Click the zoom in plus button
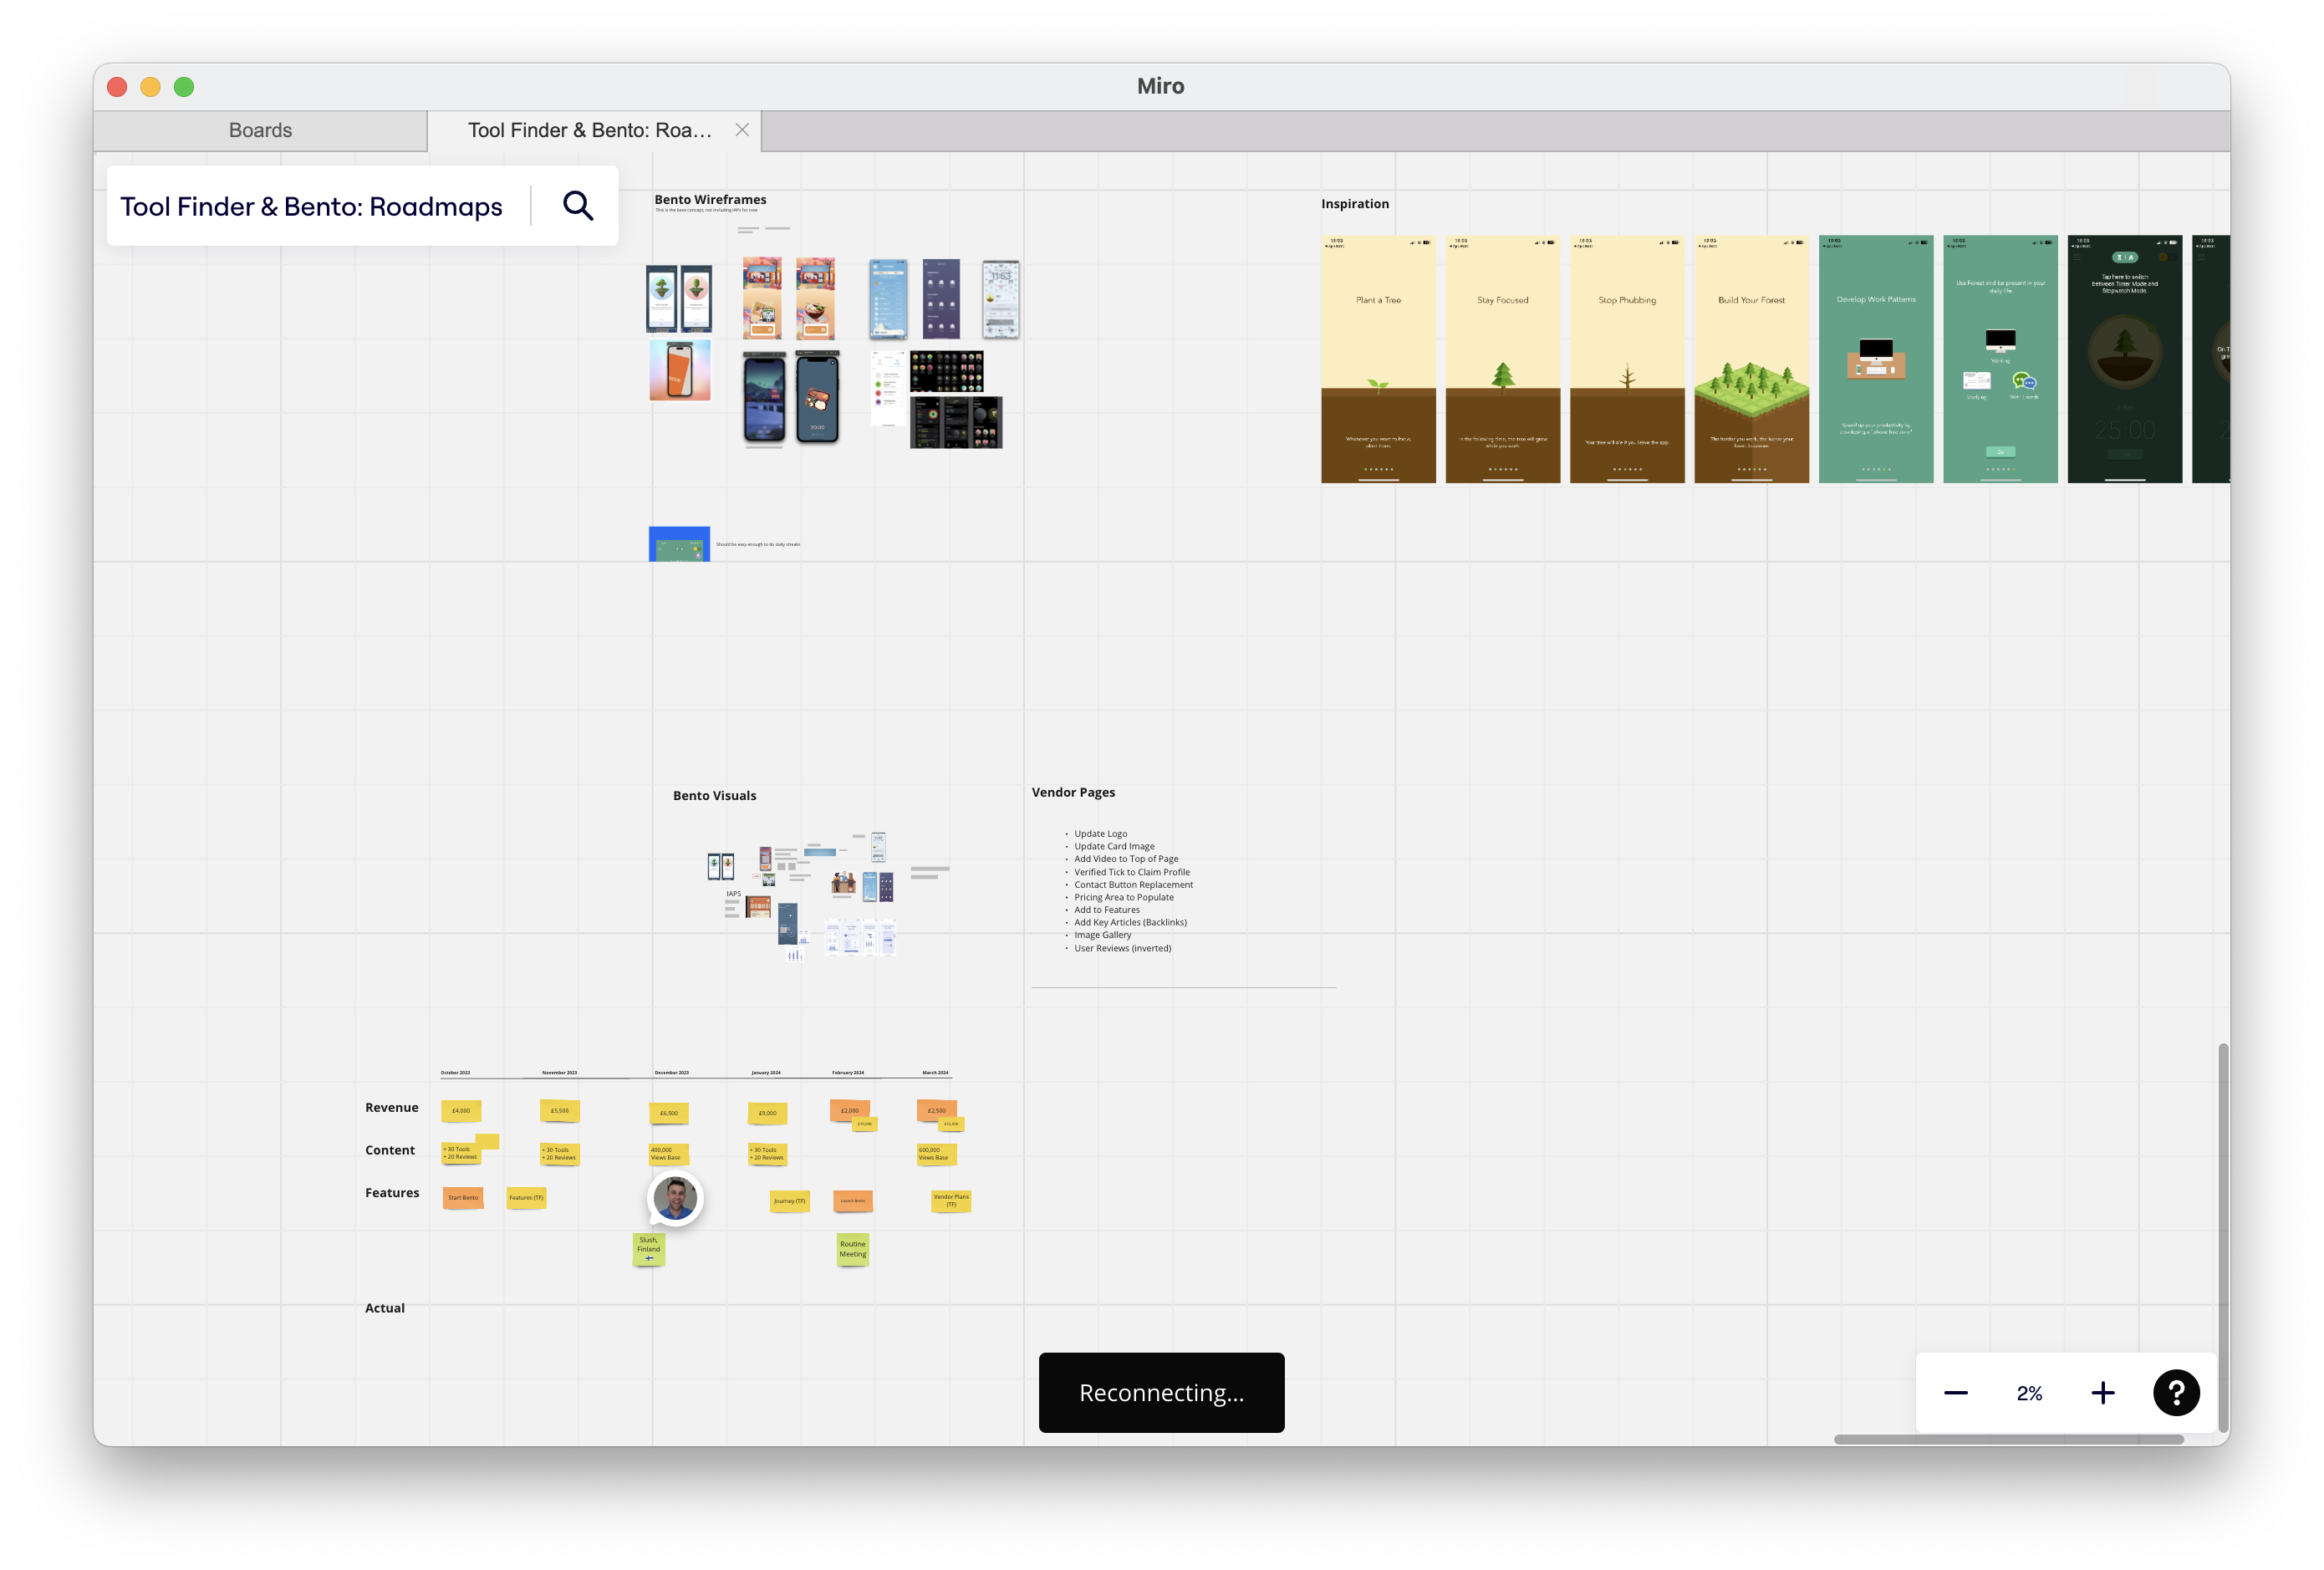The height and width of the screenshot is (1570, 2324). click(2103, 1391)
